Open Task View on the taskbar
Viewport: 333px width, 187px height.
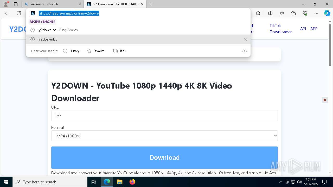[x=94, y=182]
